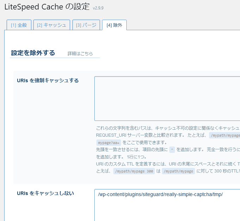Screen dimensions: 240x221
Task: Click inside the URIs をキャッシュしない text area
Action: click(167, 205)
